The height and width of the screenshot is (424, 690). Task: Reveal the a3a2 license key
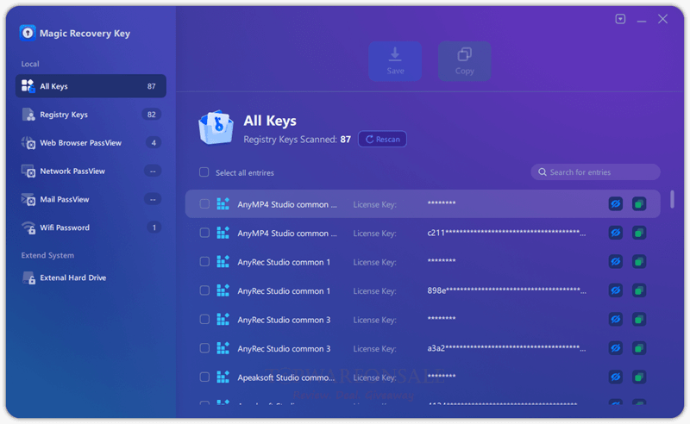[615, 348]
